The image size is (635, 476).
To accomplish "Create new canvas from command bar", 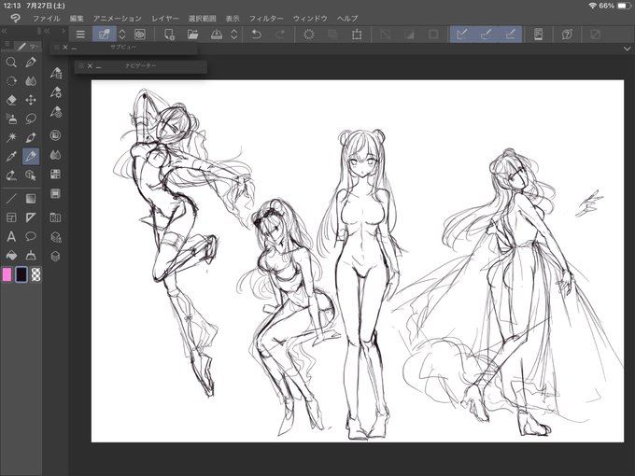I will 169,35.
